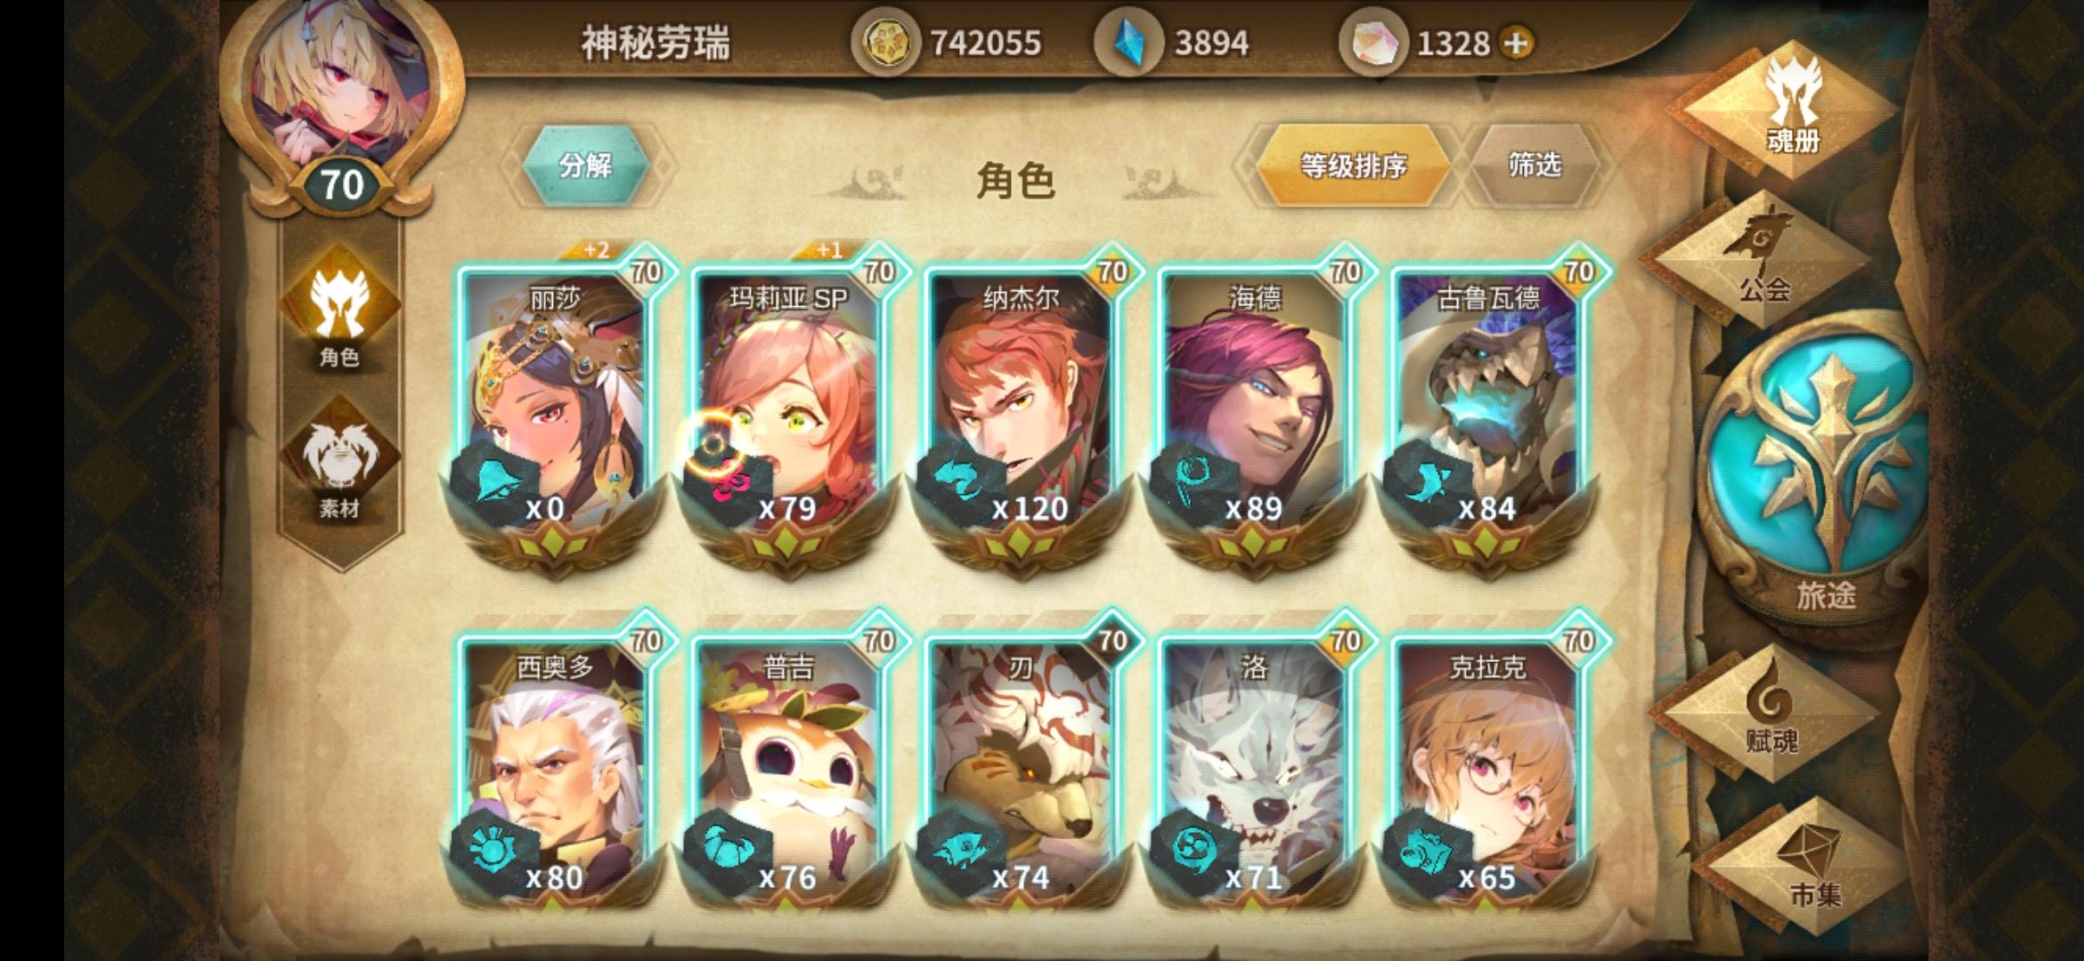Click the 分解 button
The width and height of the screenshot is (2084, 961).
(586, 166)
